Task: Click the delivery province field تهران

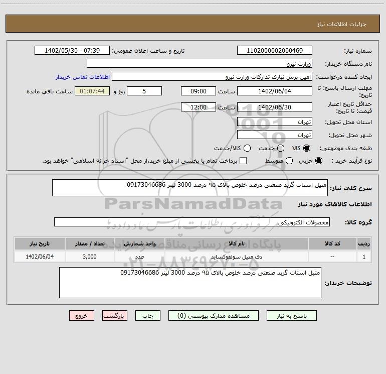Action: point(275,121)
